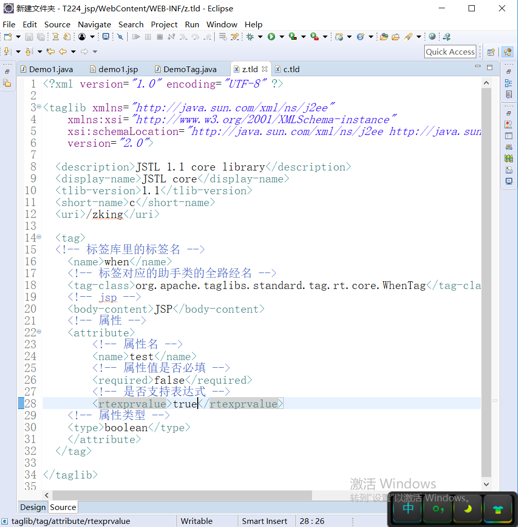Click the Open Web Browser globe icon
Image resolution: width=518 pixels, height=527 pixels.
432,37
